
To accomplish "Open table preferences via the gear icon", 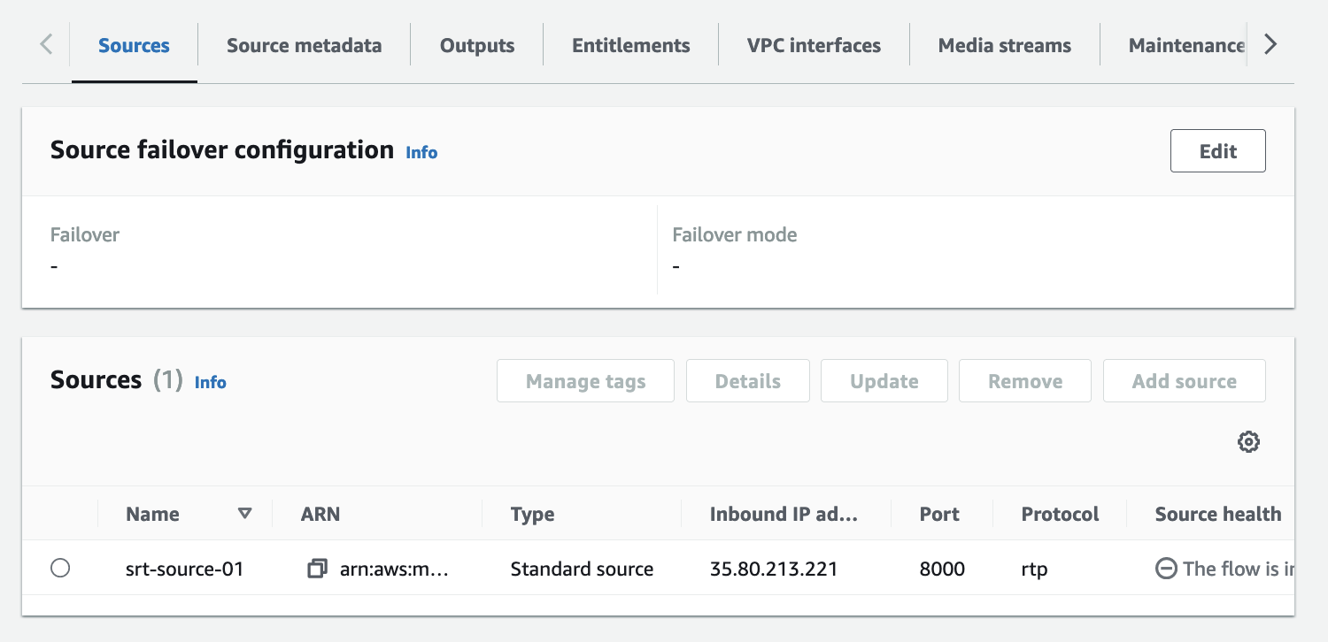I will [x=1248, y=442].
